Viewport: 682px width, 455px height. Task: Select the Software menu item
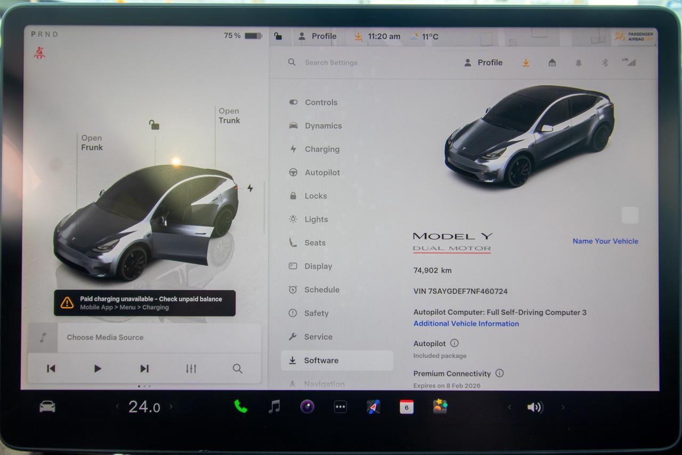coord(337,361)
